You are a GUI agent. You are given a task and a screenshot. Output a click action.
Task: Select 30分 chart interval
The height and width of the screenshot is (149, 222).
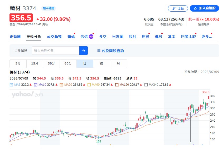(51, 63)
